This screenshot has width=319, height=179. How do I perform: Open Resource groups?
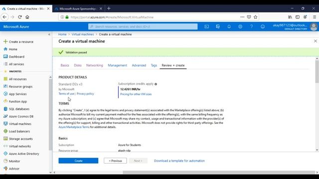18,87
